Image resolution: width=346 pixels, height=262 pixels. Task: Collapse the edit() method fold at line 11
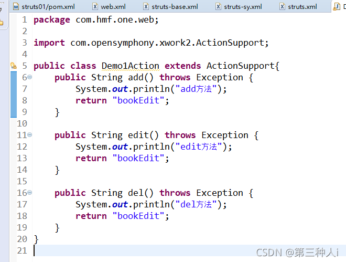[29, 135]
